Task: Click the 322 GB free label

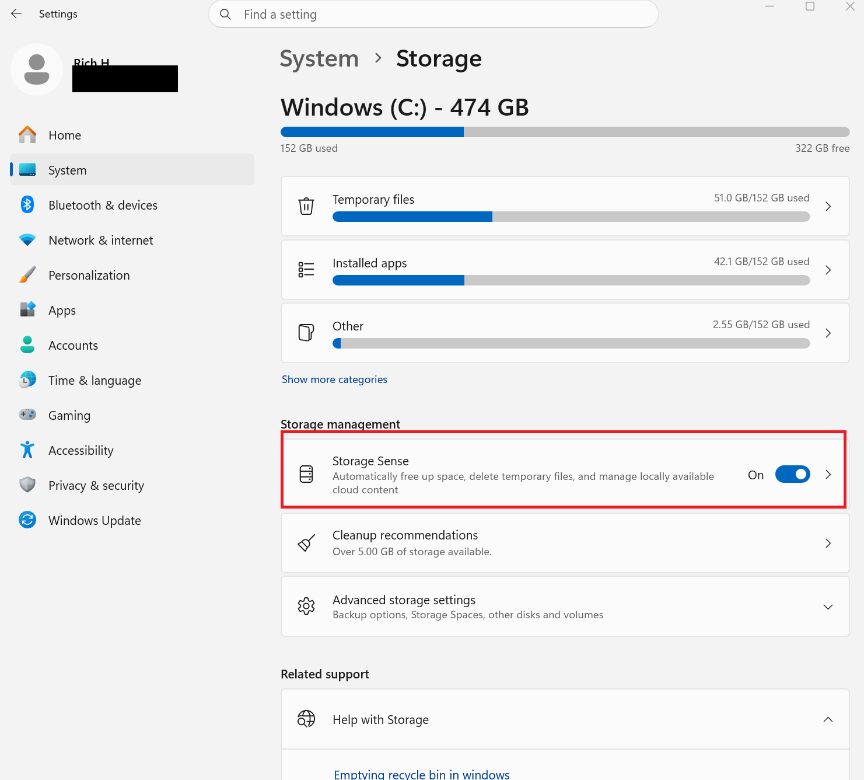Action: pos(822,148)
